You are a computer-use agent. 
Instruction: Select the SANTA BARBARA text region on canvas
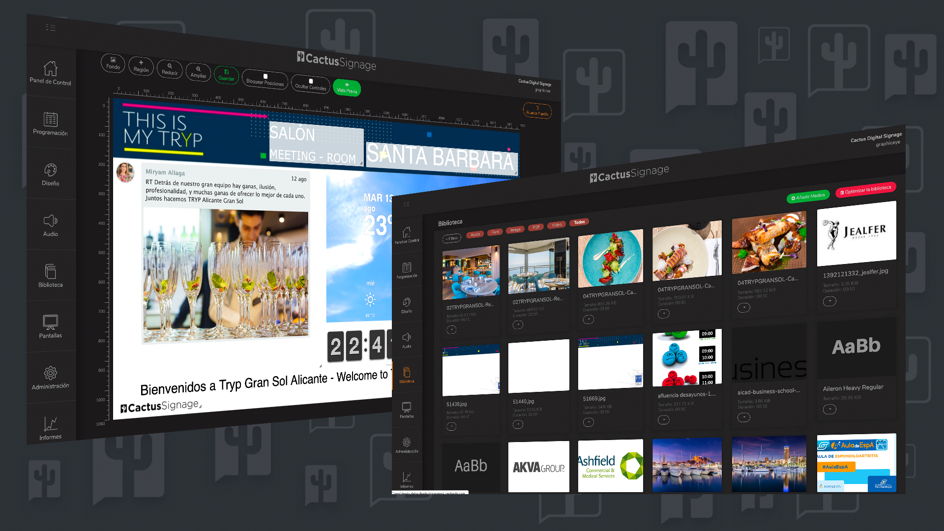442,158
